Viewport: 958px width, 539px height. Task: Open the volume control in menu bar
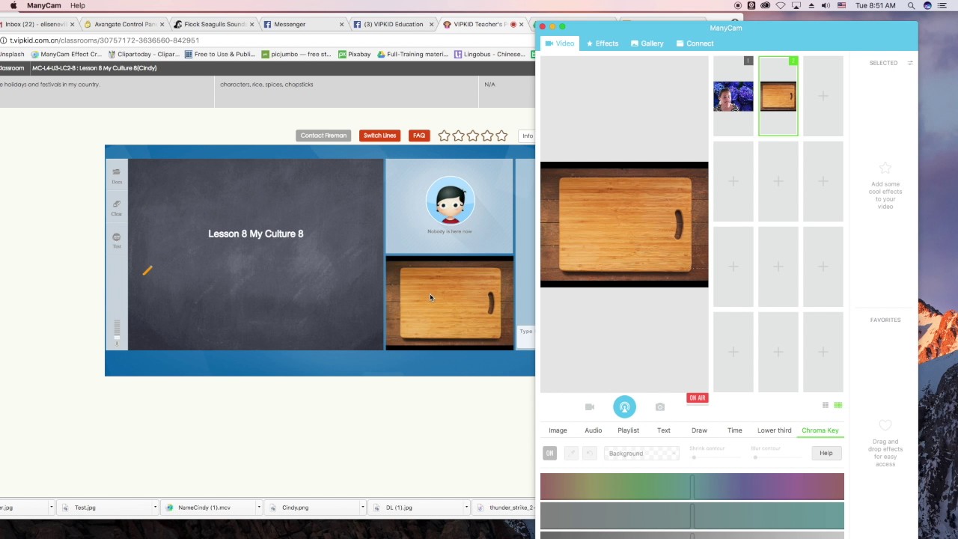click(x=826, y=5)
